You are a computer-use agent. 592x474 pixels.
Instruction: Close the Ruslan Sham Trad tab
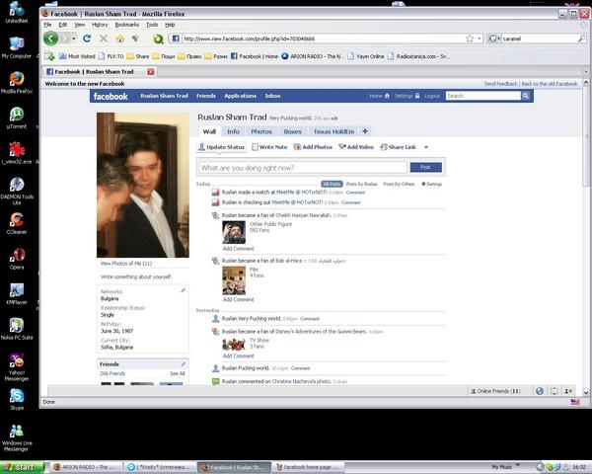point(151,72)
